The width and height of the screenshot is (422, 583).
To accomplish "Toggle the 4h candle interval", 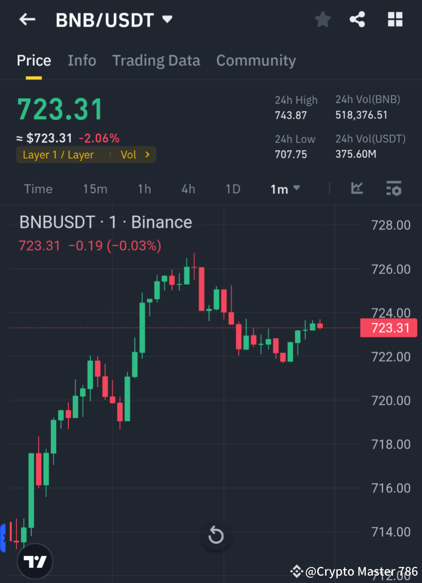I will tap(188, 189).
